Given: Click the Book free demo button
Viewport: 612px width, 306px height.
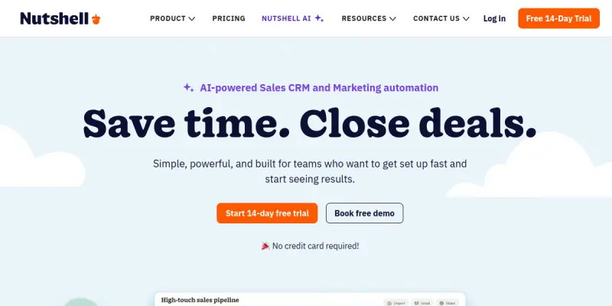Looking at the screenshot, I should pos(365,213).
